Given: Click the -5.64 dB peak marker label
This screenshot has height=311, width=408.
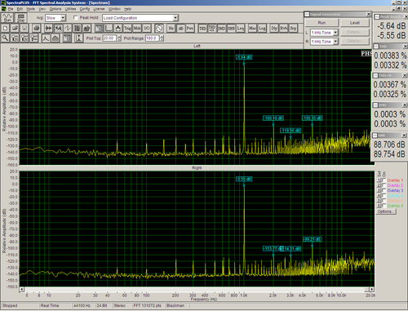Looking at the screenshot, I should coord(244,57).
